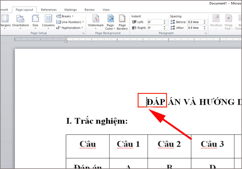Click the indent marker on the ruler
Screen dimensions: 242x169
pos(66,40)
